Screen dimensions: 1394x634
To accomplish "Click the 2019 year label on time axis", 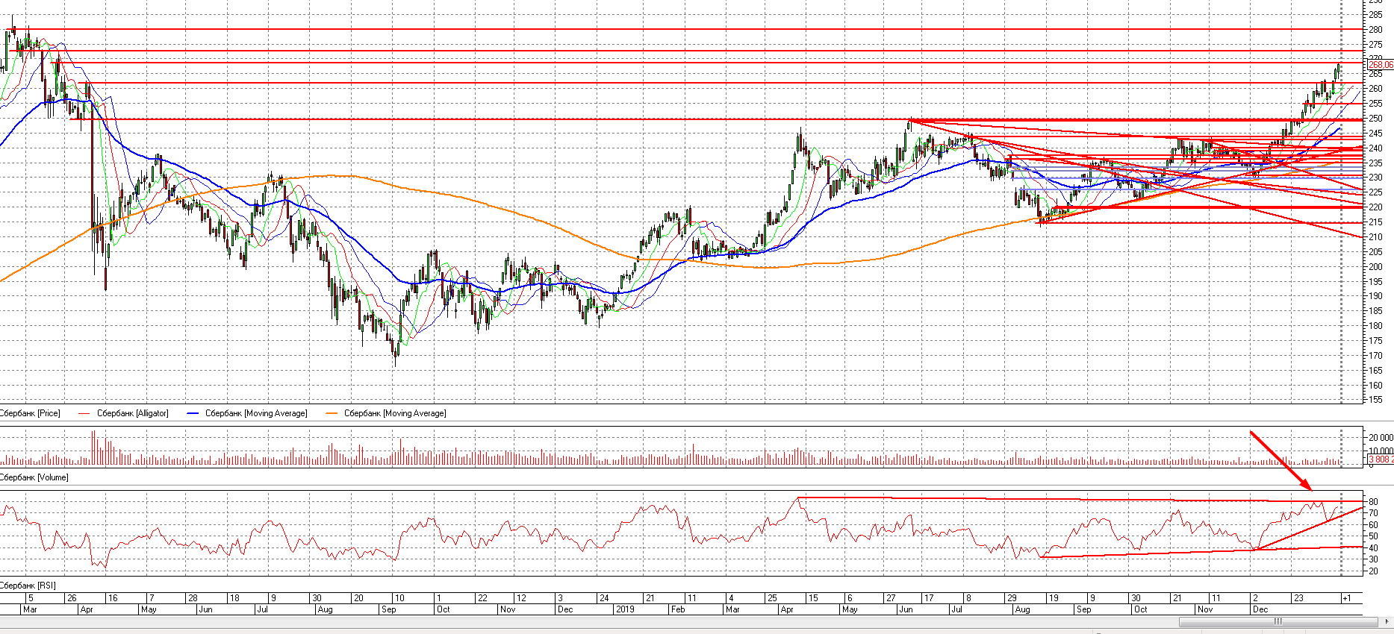I will point(624,609).
